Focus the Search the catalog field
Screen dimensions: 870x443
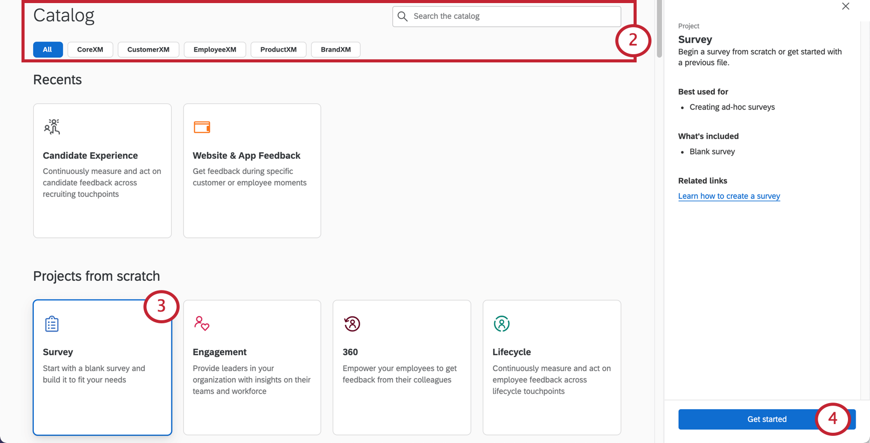[507, 16]
